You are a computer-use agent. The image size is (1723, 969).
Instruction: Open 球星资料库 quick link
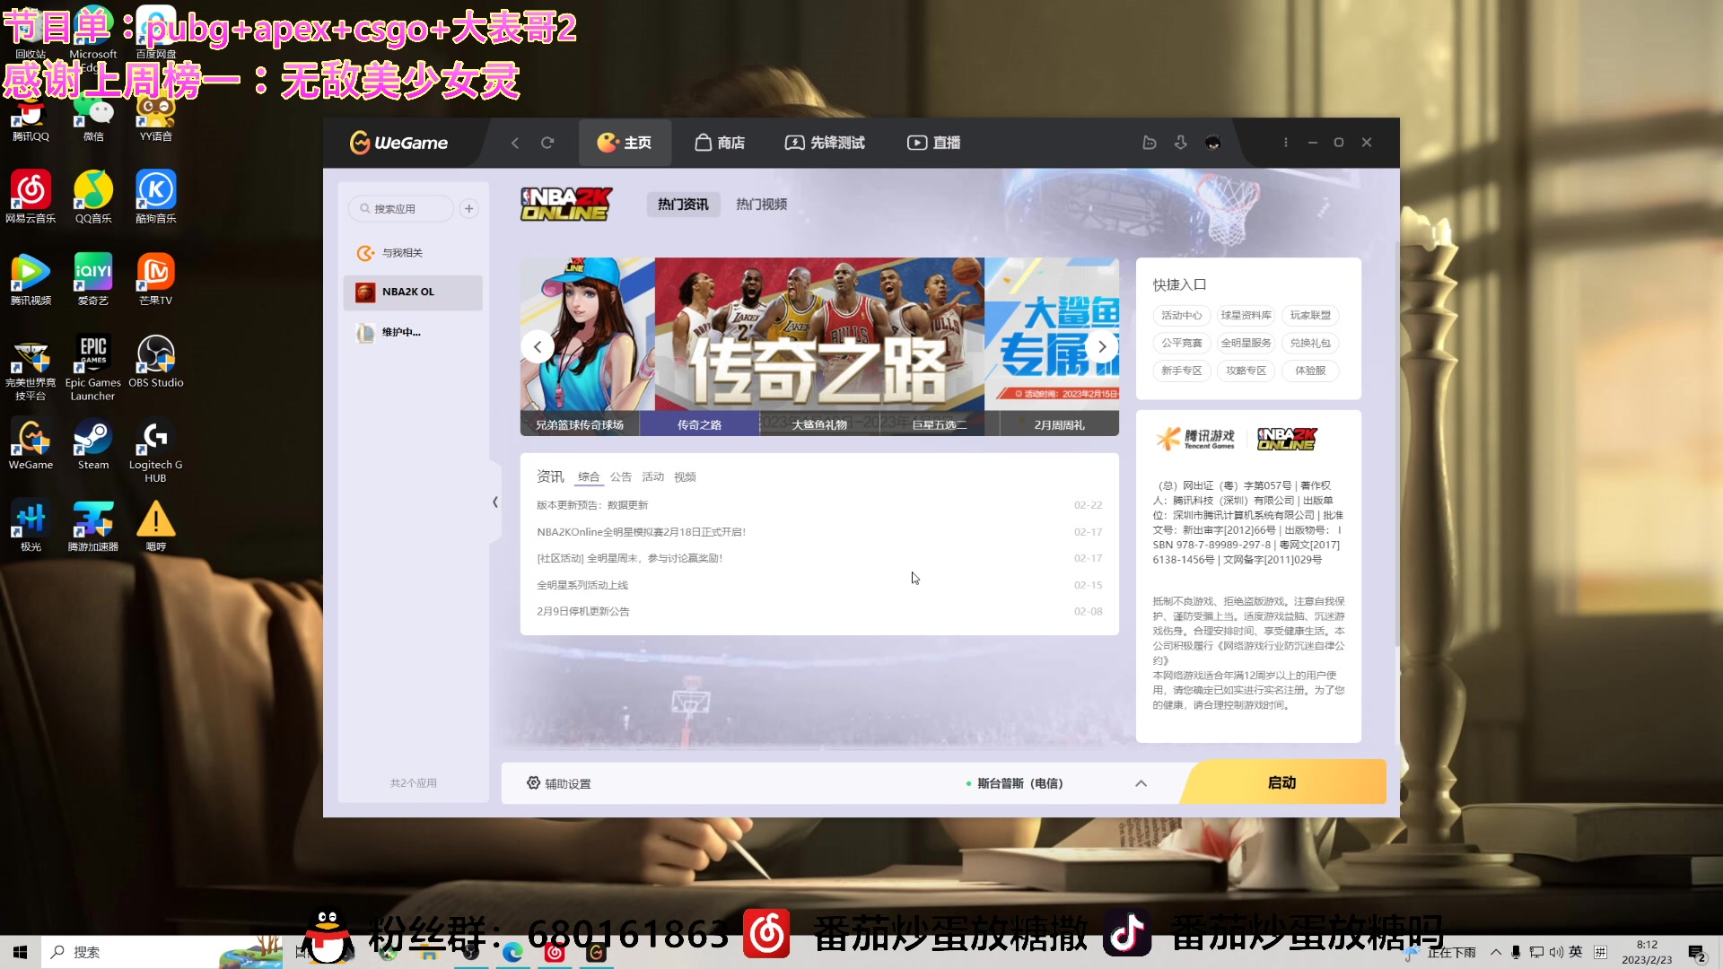click(x=1246, y=316)
